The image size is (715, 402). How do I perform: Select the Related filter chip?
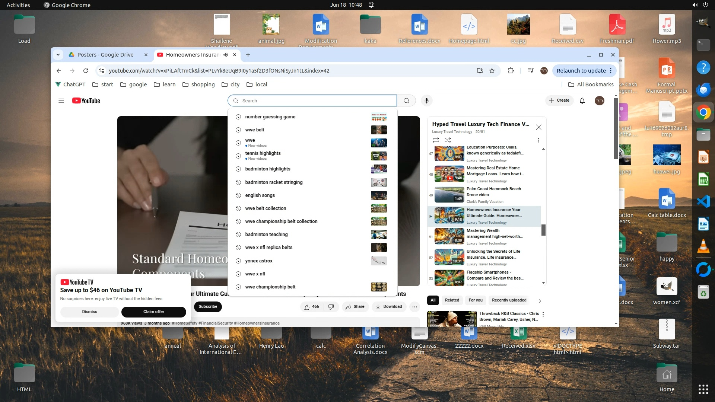[452, 300]
